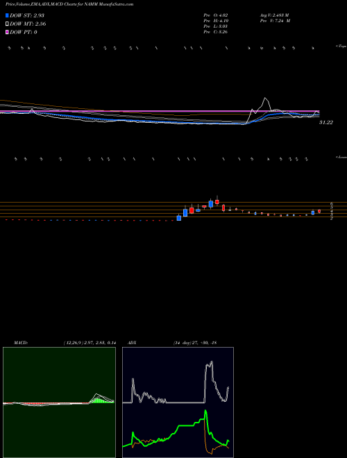347x458 pixels.
Task: Open the ADX indicator chart panel
Action: click(x=178, y=402)
